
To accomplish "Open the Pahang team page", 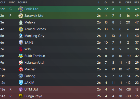I will tap(30, 76).
